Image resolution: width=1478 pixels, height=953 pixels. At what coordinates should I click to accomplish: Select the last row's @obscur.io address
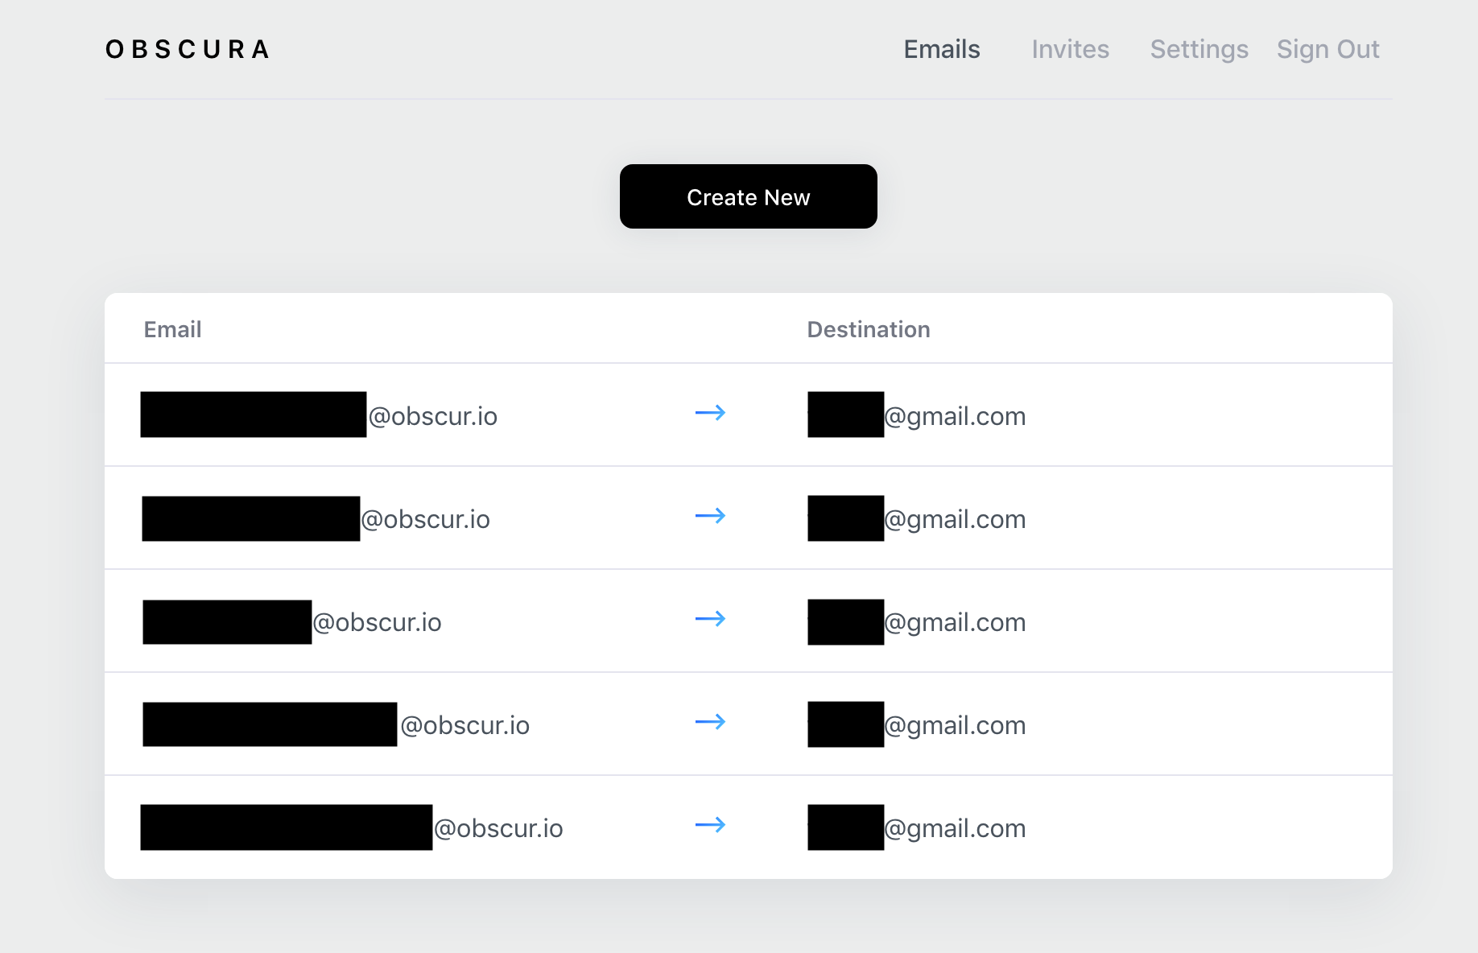point(352,827)
